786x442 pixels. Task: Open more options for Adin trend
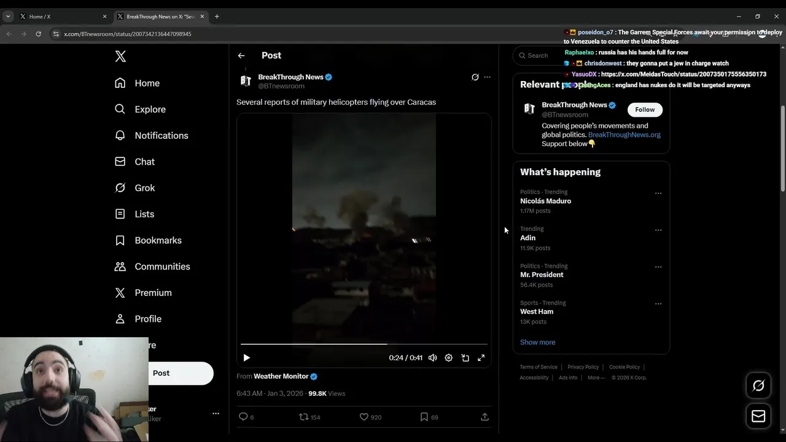coord(658,230)
